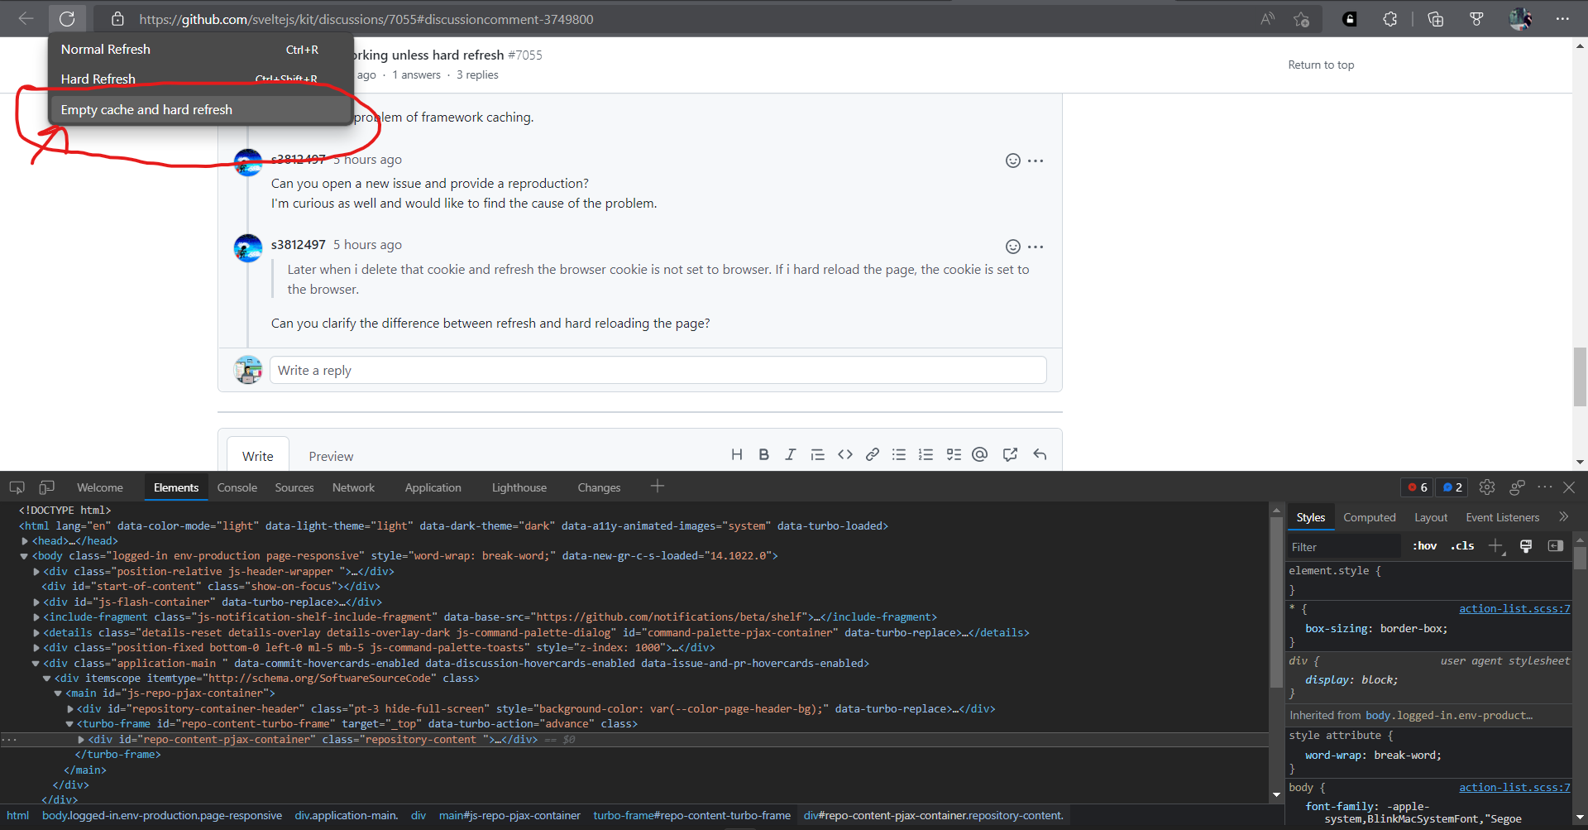Switch to the Network tab

tap(353, 487)
